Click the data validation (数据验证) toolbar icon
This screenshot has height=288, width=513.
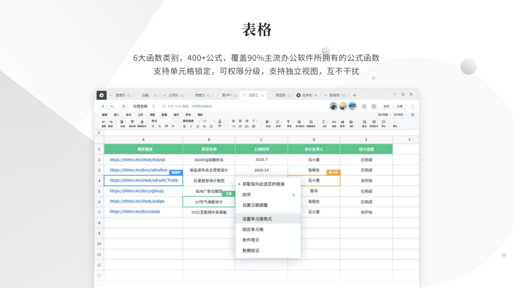311,122
